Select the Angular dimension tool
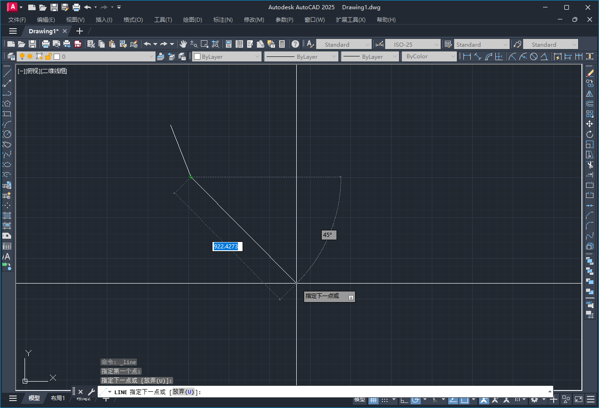Viewport: 599px width, 408px height. click(544, 56)
